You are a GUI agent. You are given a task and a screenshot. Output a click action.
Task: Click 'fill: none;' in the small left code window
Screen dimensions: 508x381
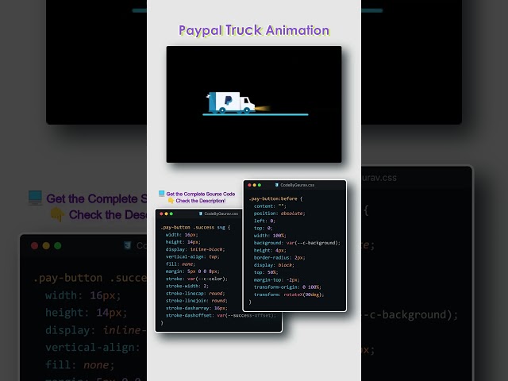[x=180, y=264]
